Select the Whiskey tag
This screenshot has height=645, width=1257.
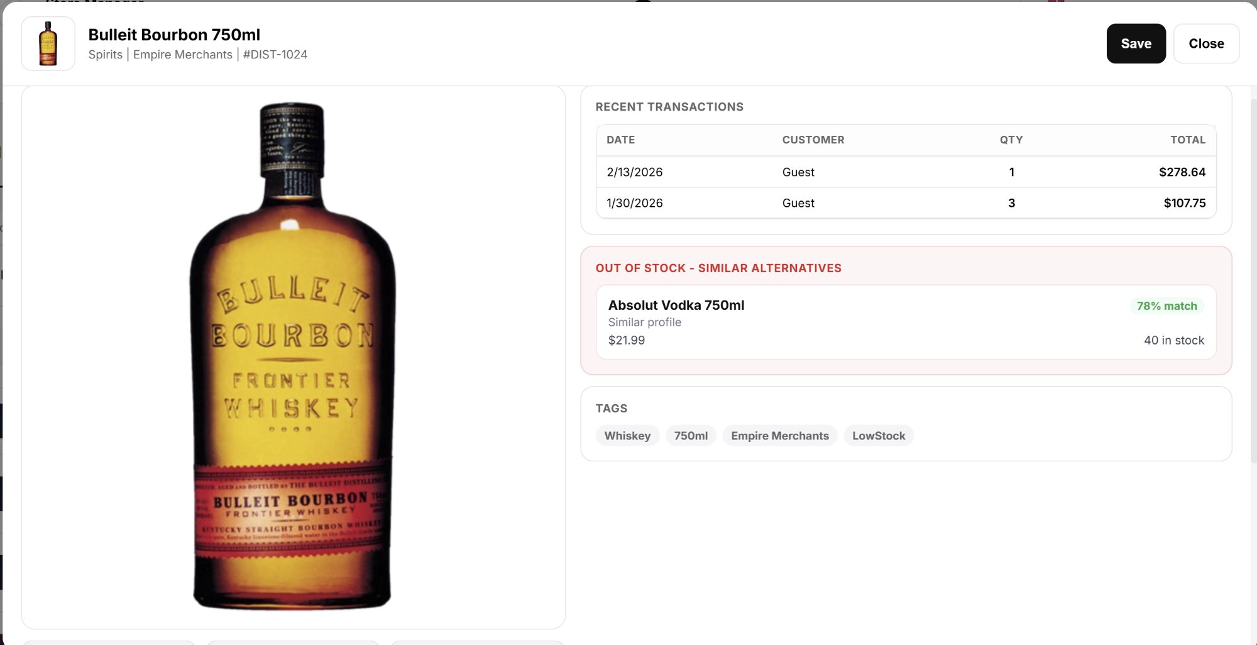point(627,435)
